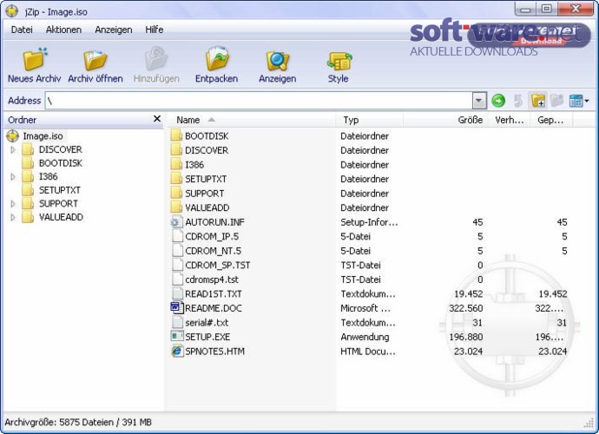
Task: Select Image.iso root in folder tree
Action: click(43, 136)
